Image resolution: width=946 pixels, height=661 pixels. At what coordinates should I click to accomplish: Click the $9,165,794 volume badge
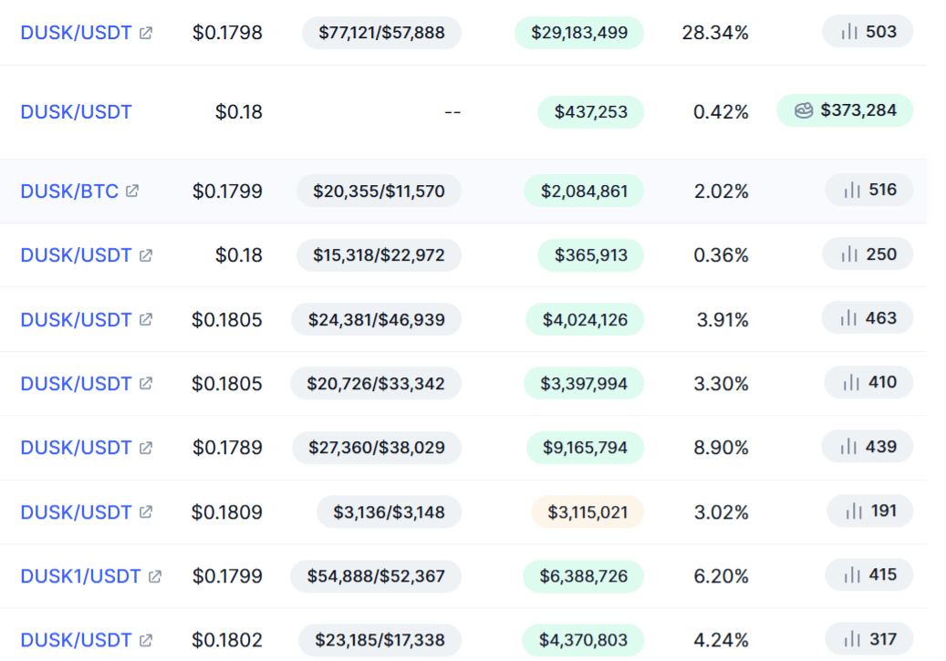click(586, 448)
